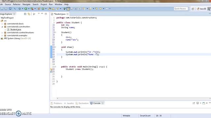The width and height of the screenshot is (211, 118).
Task: Click the Next Annotation toolbar icon
Action: [x=84, y=9]
